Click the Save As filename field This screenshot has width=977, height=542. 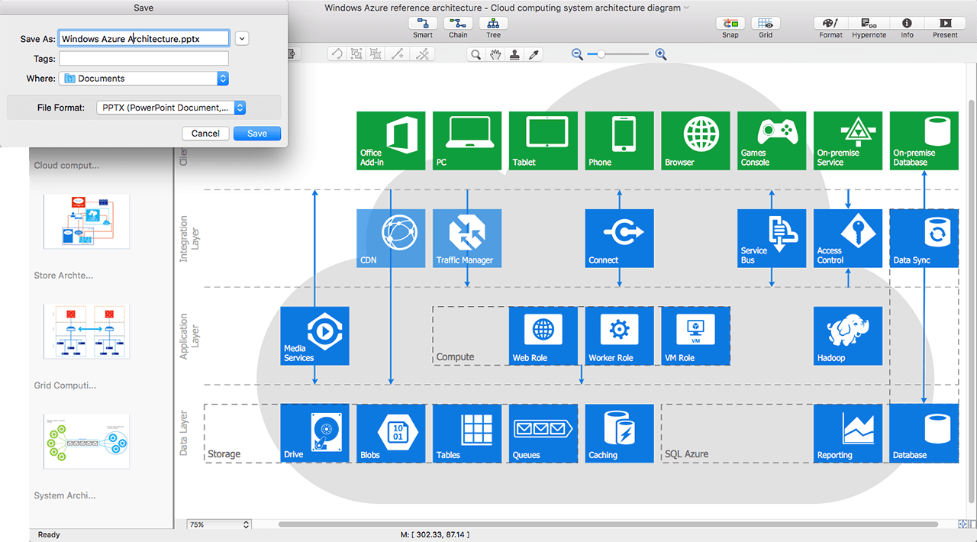[x=144, y=38]
